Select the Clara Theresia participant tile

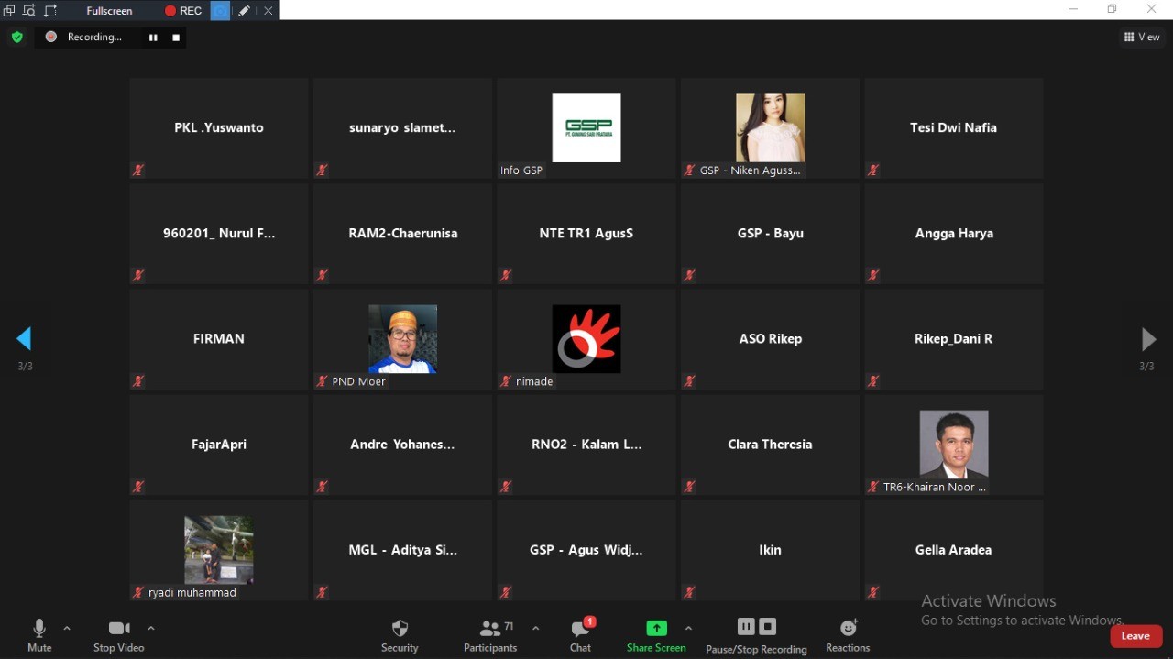(x=770, y=445)
